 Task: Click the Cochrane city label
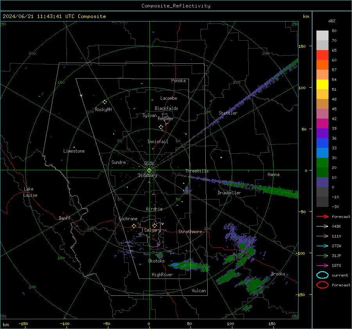click(x=128, y=219)
